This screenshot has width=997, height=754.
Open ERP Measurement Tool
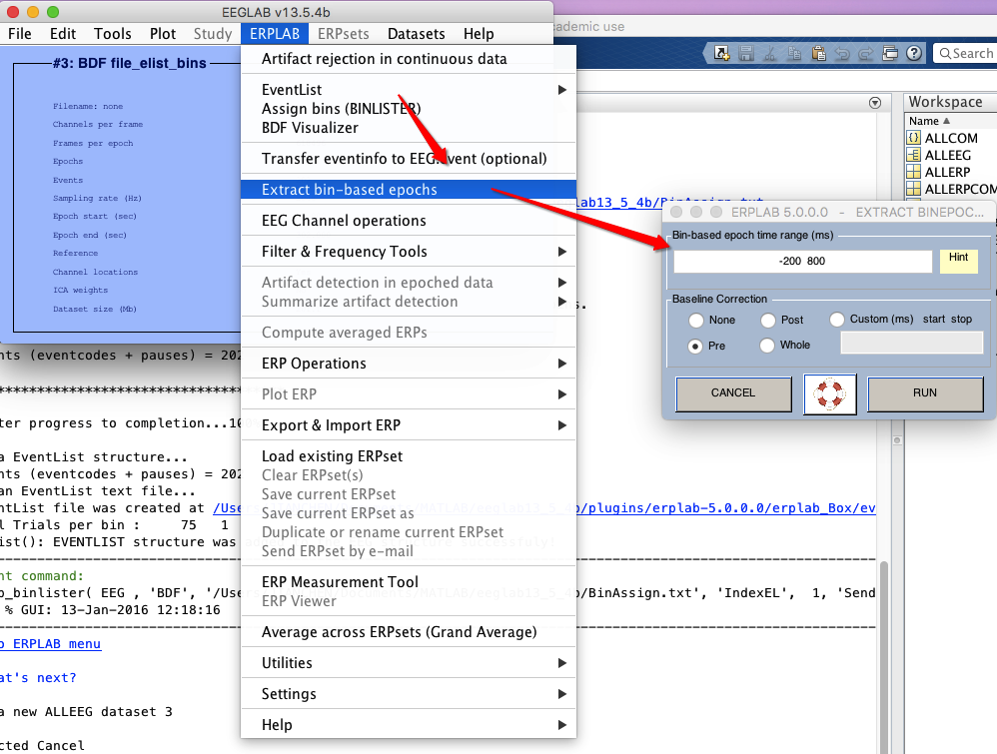[x=409, y=582]
